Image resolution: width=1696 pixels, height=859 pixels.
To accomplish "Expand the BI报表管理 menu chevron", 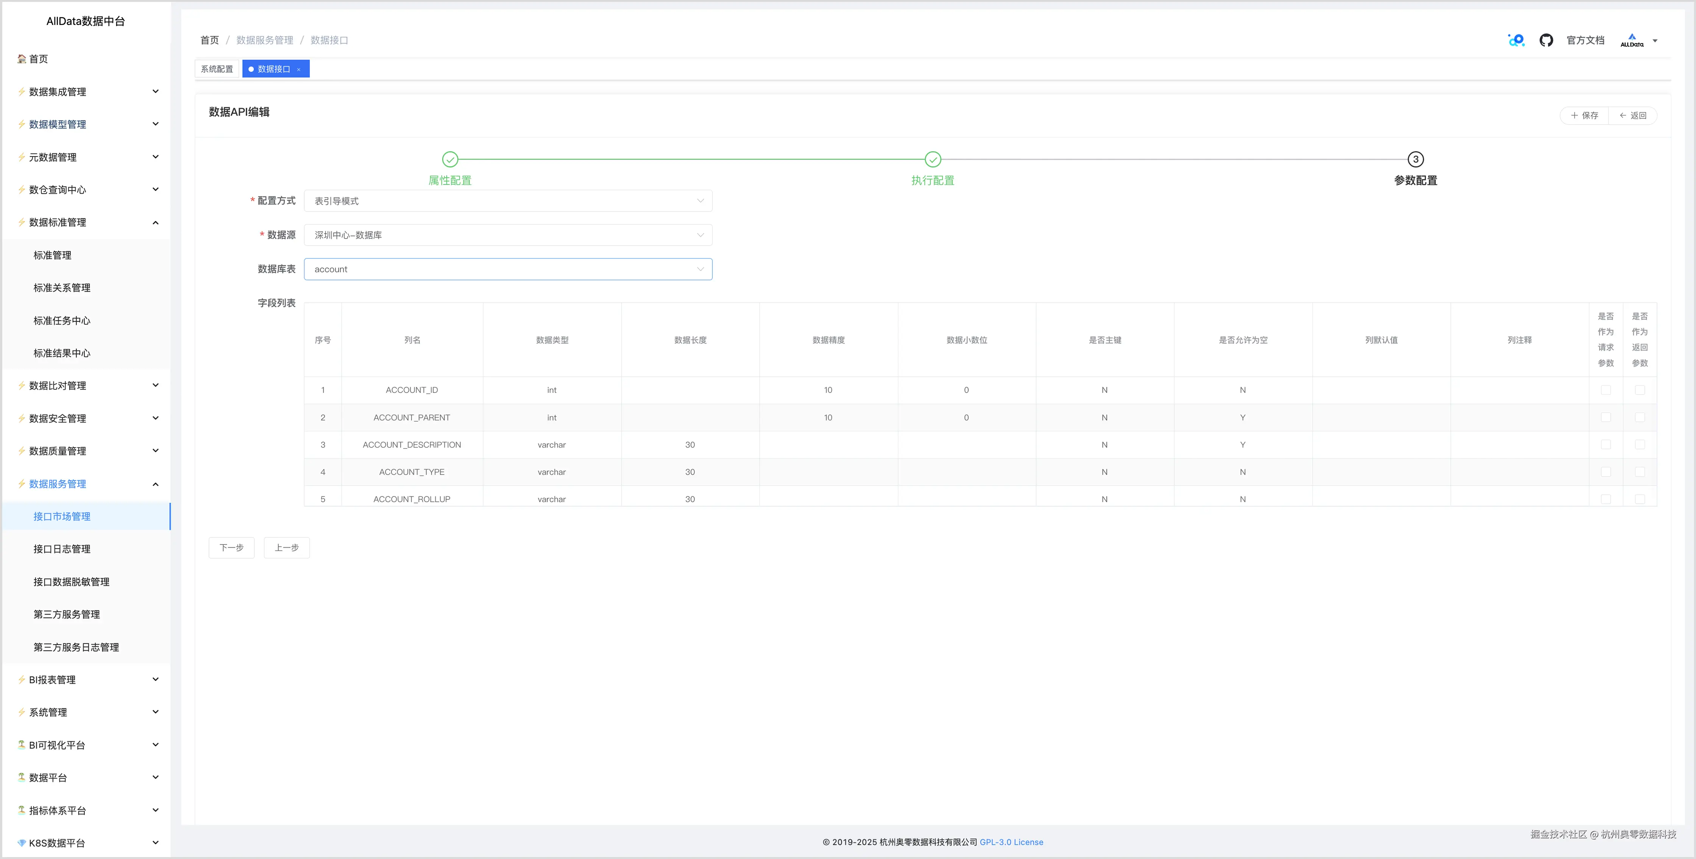I will pos(155,679).
